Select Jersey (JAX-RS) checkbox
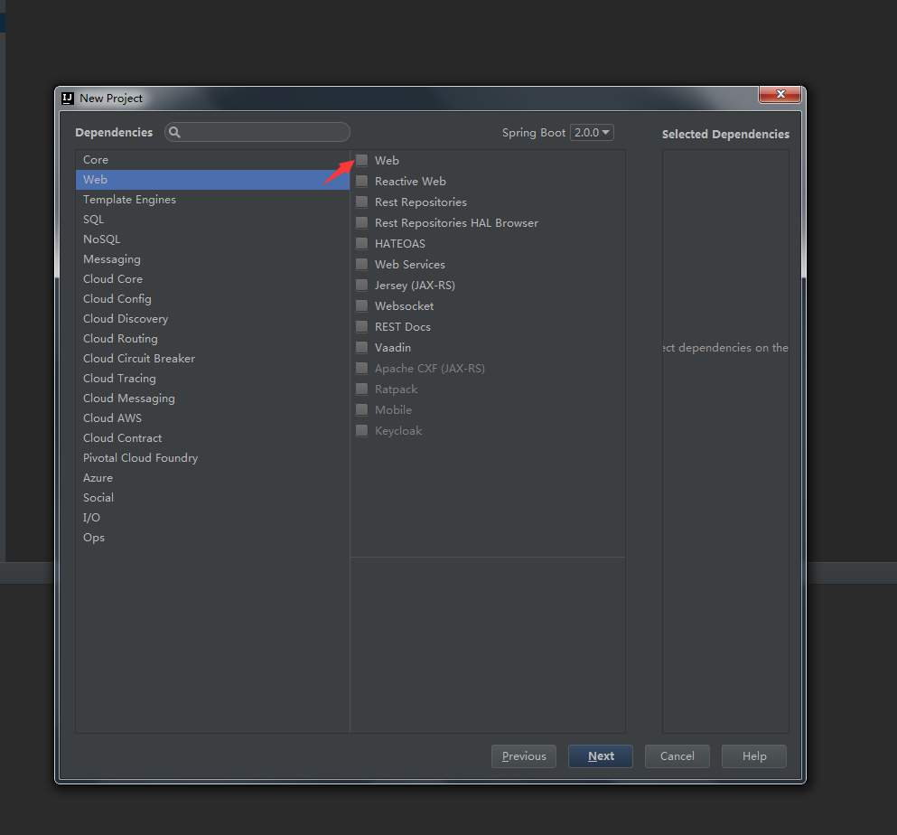Image resolution: width=897 pixels, height=835 pixels. point(361,285)
